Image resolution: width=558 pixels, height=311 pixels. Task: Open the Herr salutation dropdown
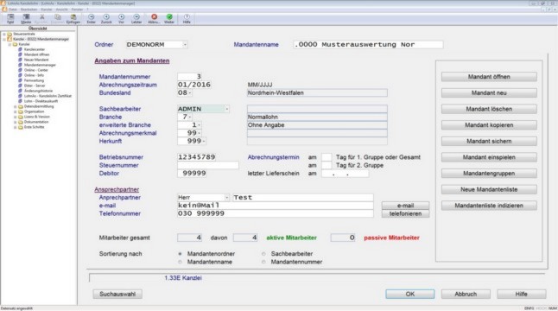(x=226, y=198)
